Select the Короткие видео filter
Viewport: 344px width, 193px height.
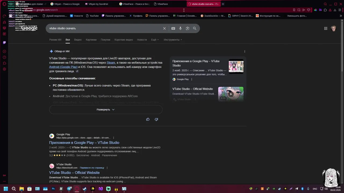(124, 40)
